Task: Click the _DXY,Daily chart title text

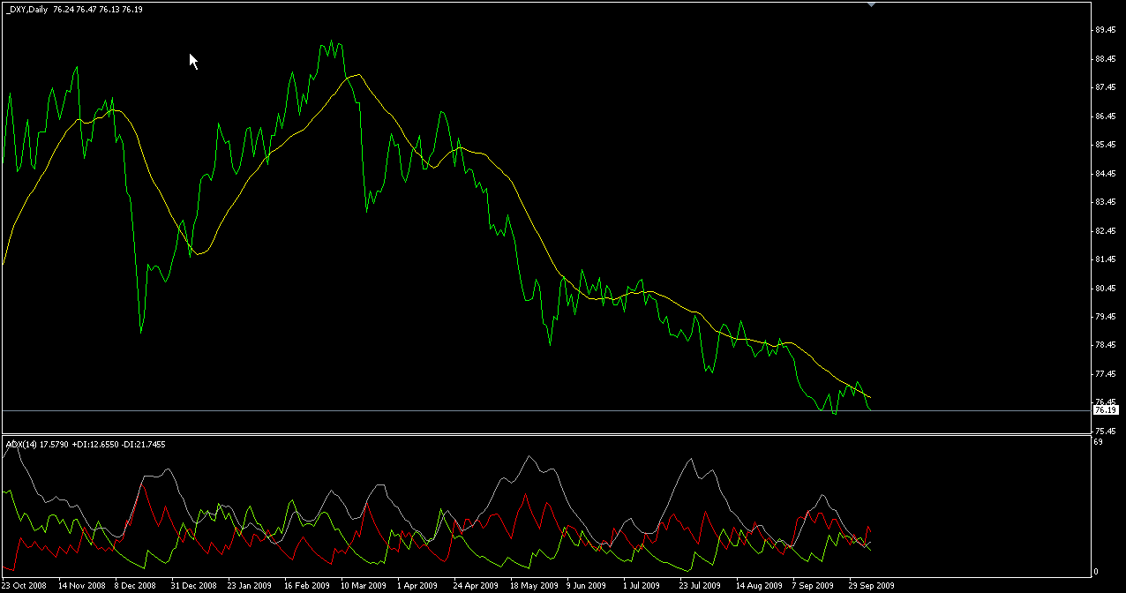Action: pos(27,9)
